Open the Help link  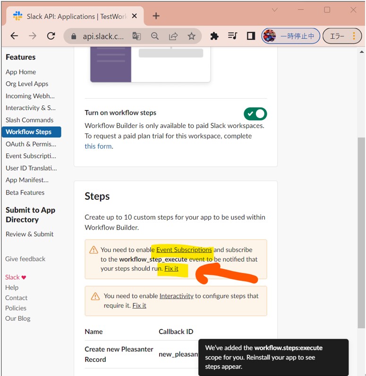click(x=12, y=288)
